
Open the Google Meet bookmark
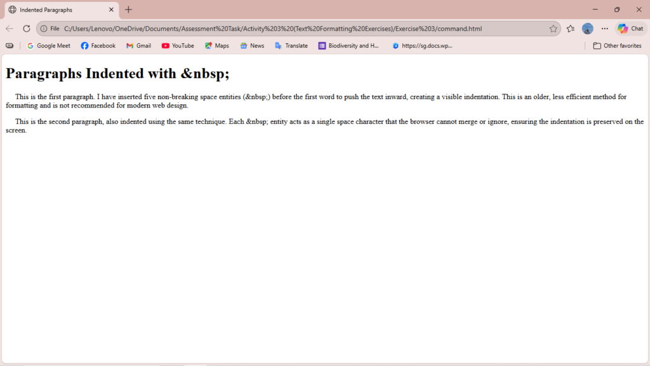(48, 46)
